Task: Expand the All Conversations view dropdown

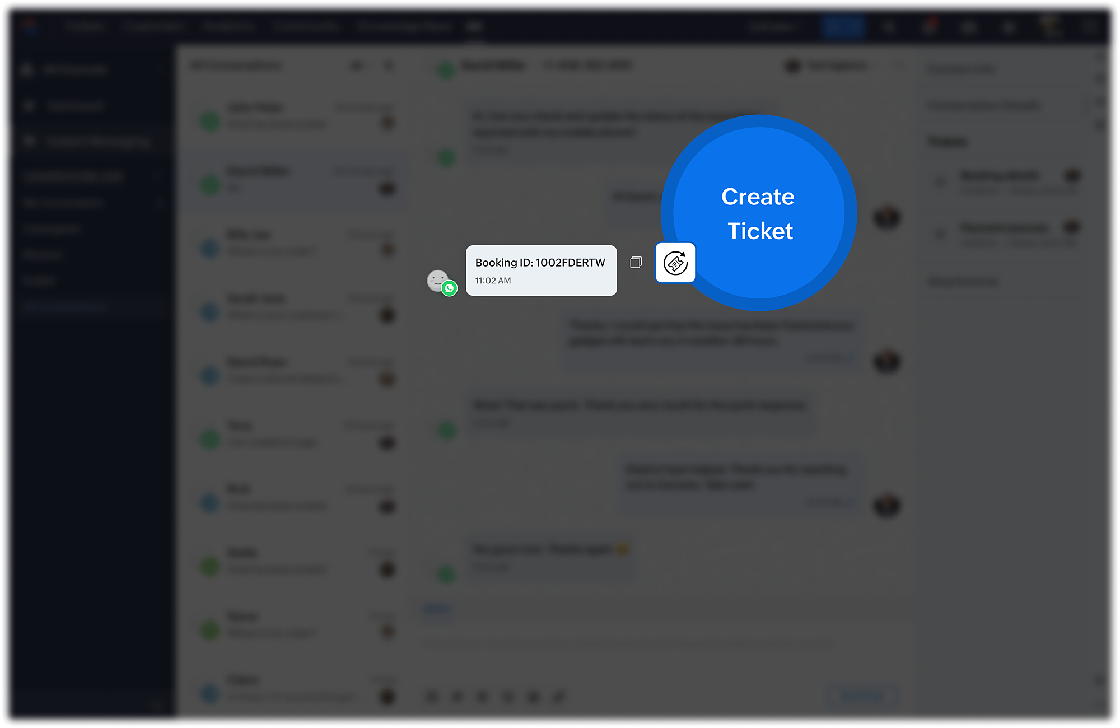Action: pos(357,66)
